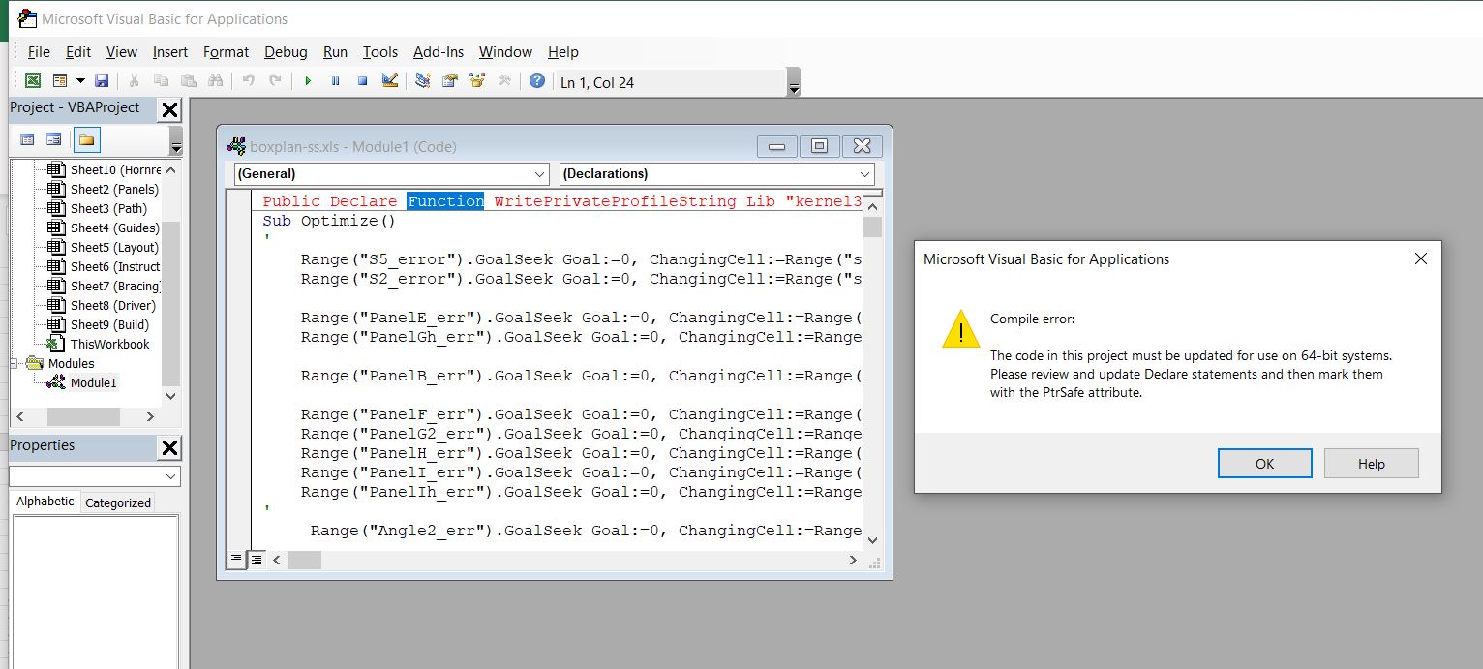The image size is (1483, 669).
Task: Select Sheet9 (Build) in project tree
Action: (x=109, y=324)
